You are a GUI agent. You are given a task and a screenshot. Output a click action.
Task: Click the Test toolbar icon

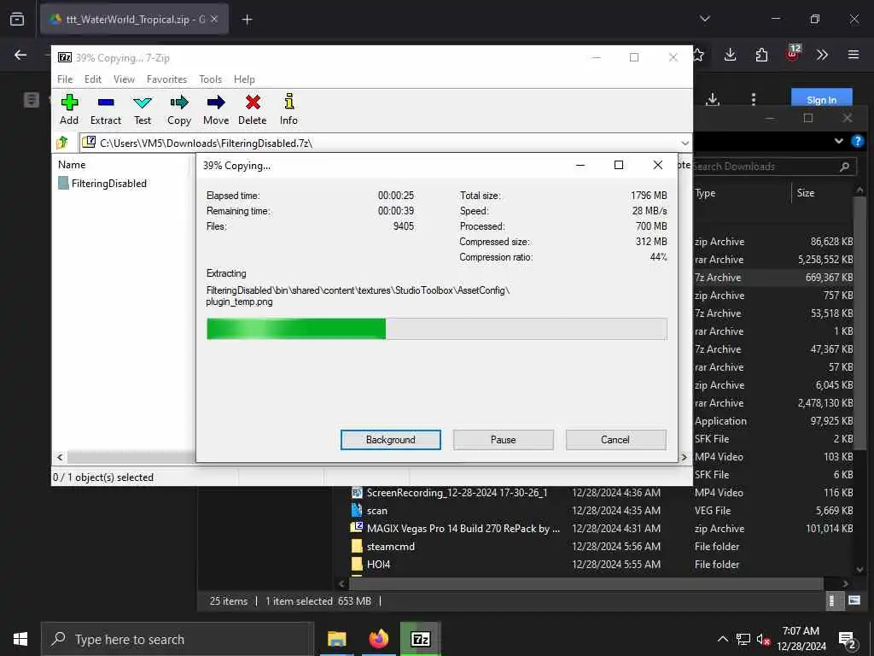pyautogui.click(x=143, y=109)
